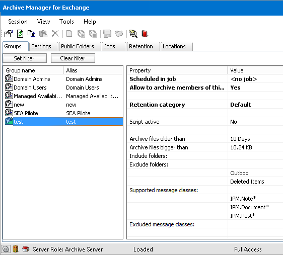Click the <no job> value

pos(244,79)
